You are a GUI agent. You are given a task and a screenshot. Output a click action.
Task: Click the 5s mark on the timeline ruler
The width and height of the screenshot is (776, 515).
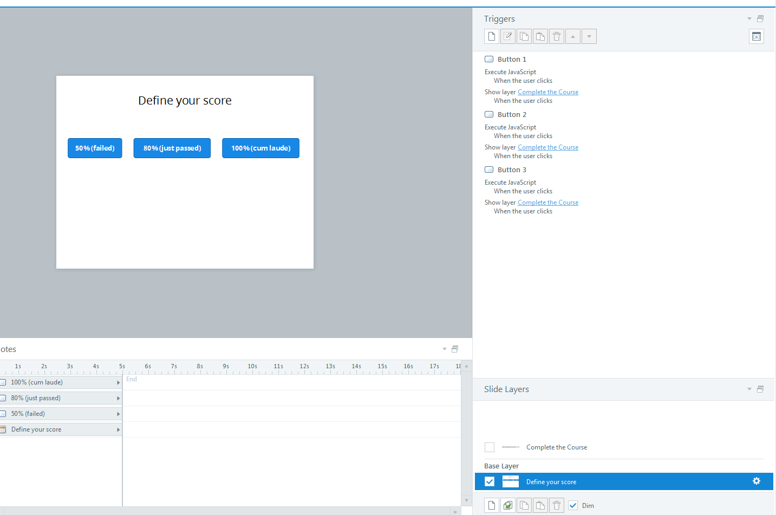[x=122, y=367]
